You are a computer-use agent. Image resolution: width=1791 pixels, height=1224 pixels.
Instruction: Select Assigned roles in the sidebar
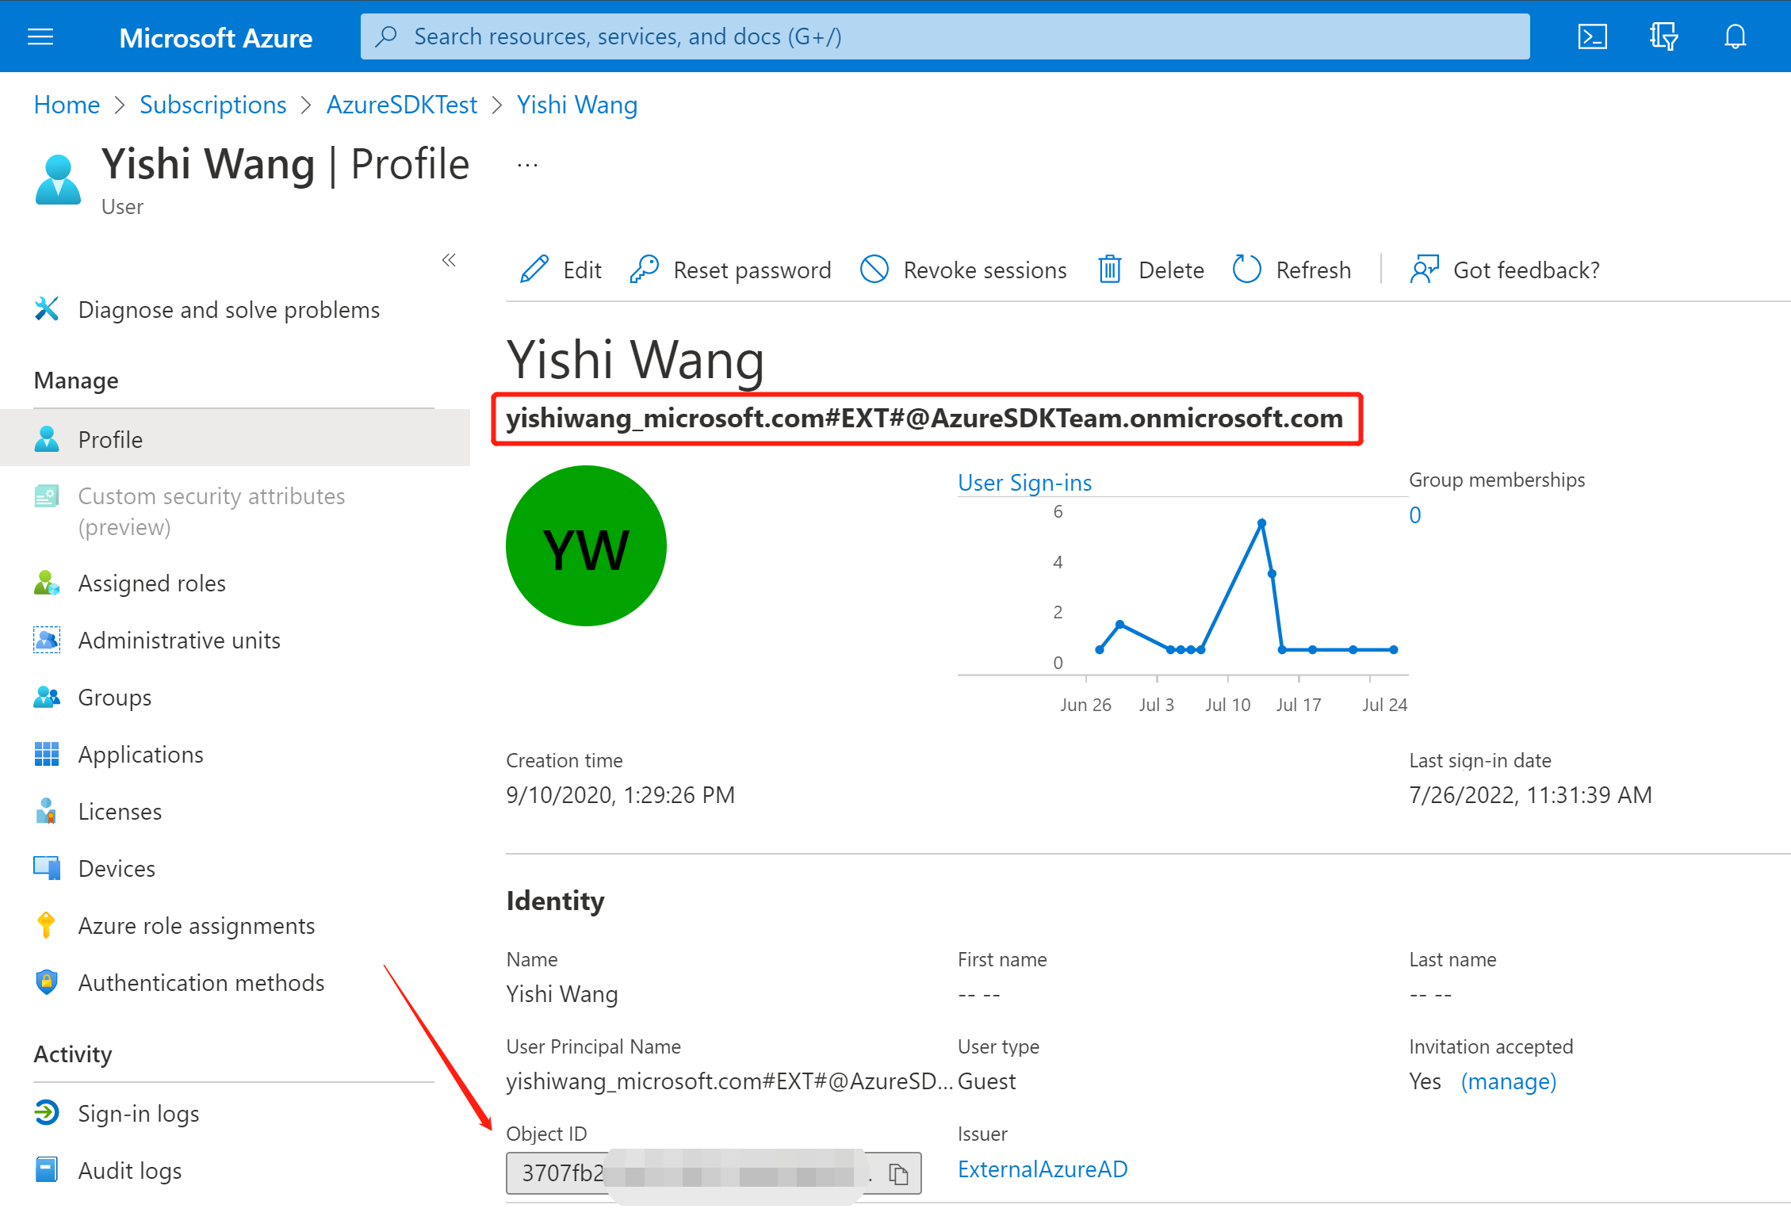tap(151, 583)
